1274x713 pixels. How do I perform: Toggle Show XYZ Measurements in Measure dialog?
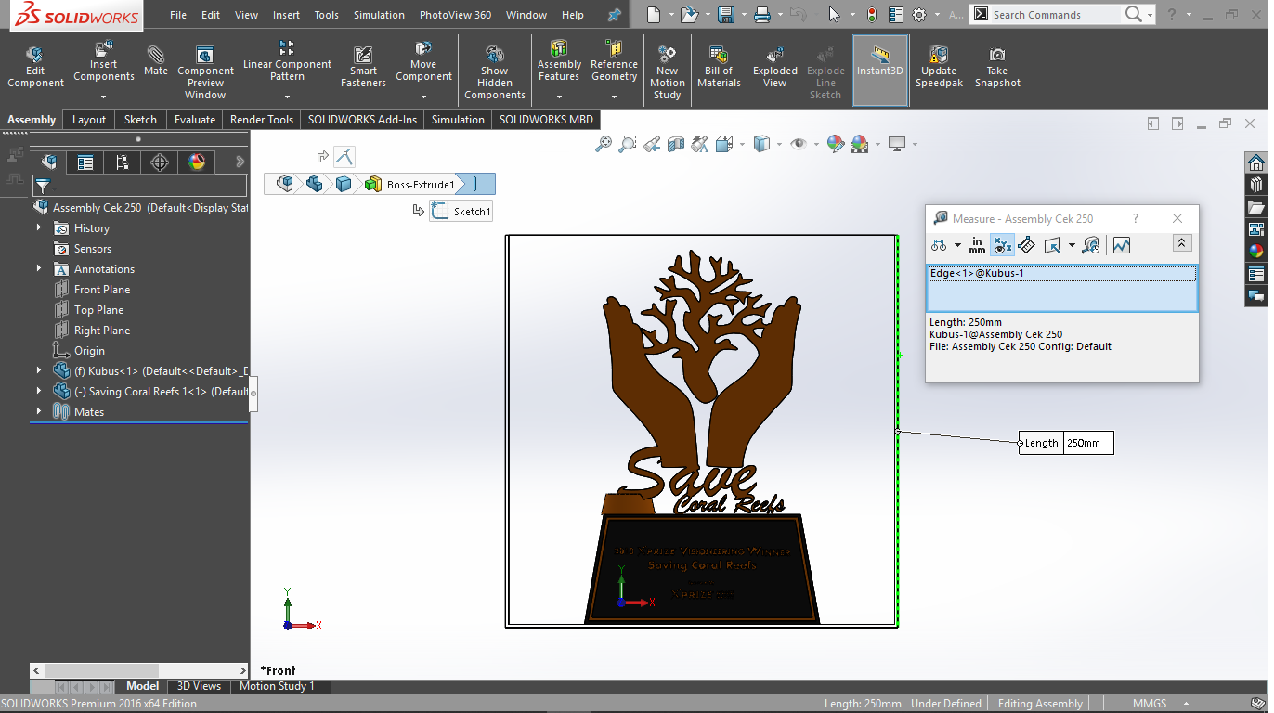click(1002, 245)
